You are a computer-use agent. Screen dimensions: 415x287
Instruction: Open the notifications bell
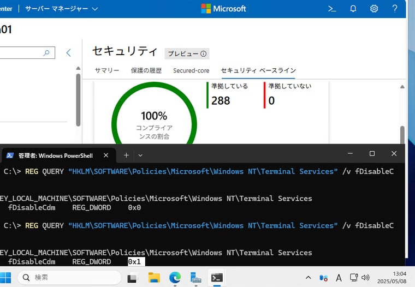[x=353, y=9]
